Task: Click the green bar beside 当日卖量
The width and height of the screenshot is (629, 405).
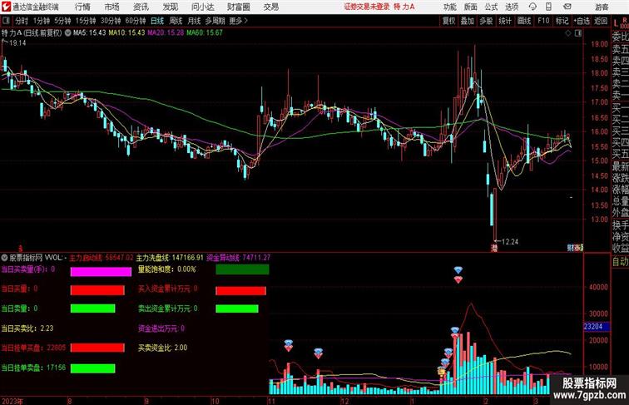Action: coord(92,309)
